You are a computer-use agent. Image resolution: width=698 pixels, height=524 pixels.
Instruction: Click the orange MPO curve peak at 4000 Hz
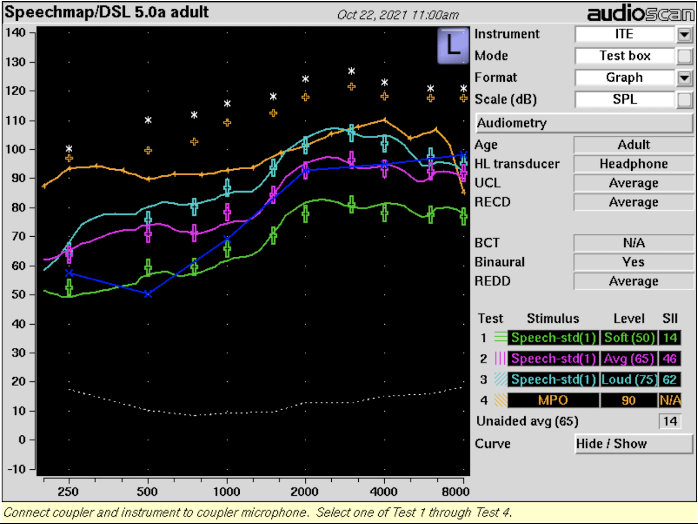click(384, 120)
